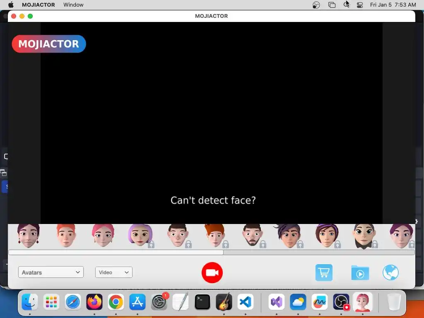This screenshot has width=424, height=318.
Task: Launch Google Chrome from the Dock
Action: (x=116, y=302)
